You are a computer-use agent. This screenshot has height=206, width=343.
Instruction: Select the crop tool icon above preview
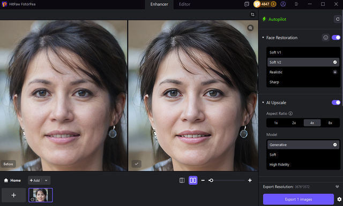coord(252,14)
